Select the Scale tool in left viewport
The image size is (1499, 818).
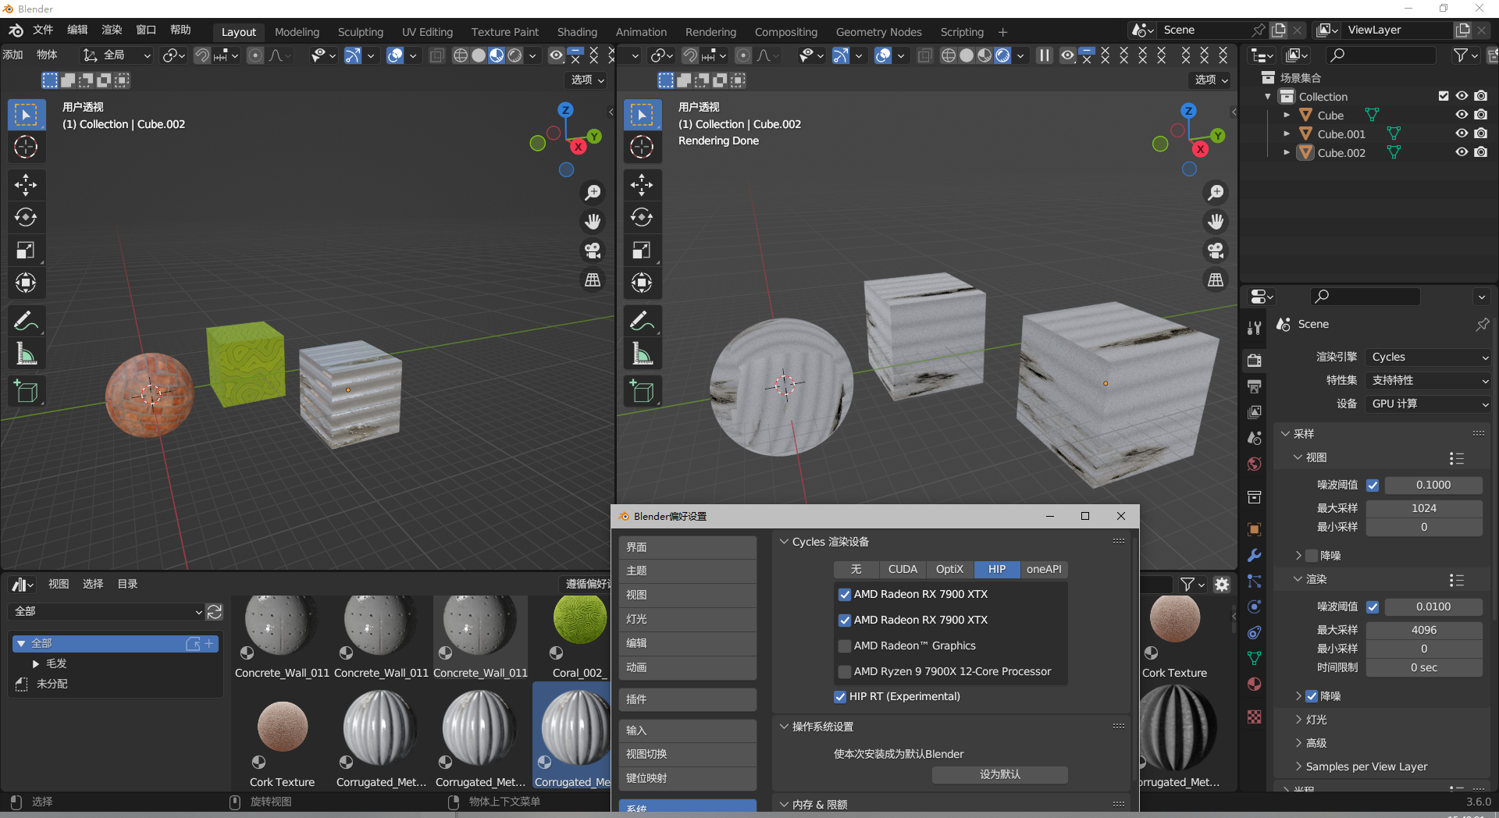(x=26, y=251)
